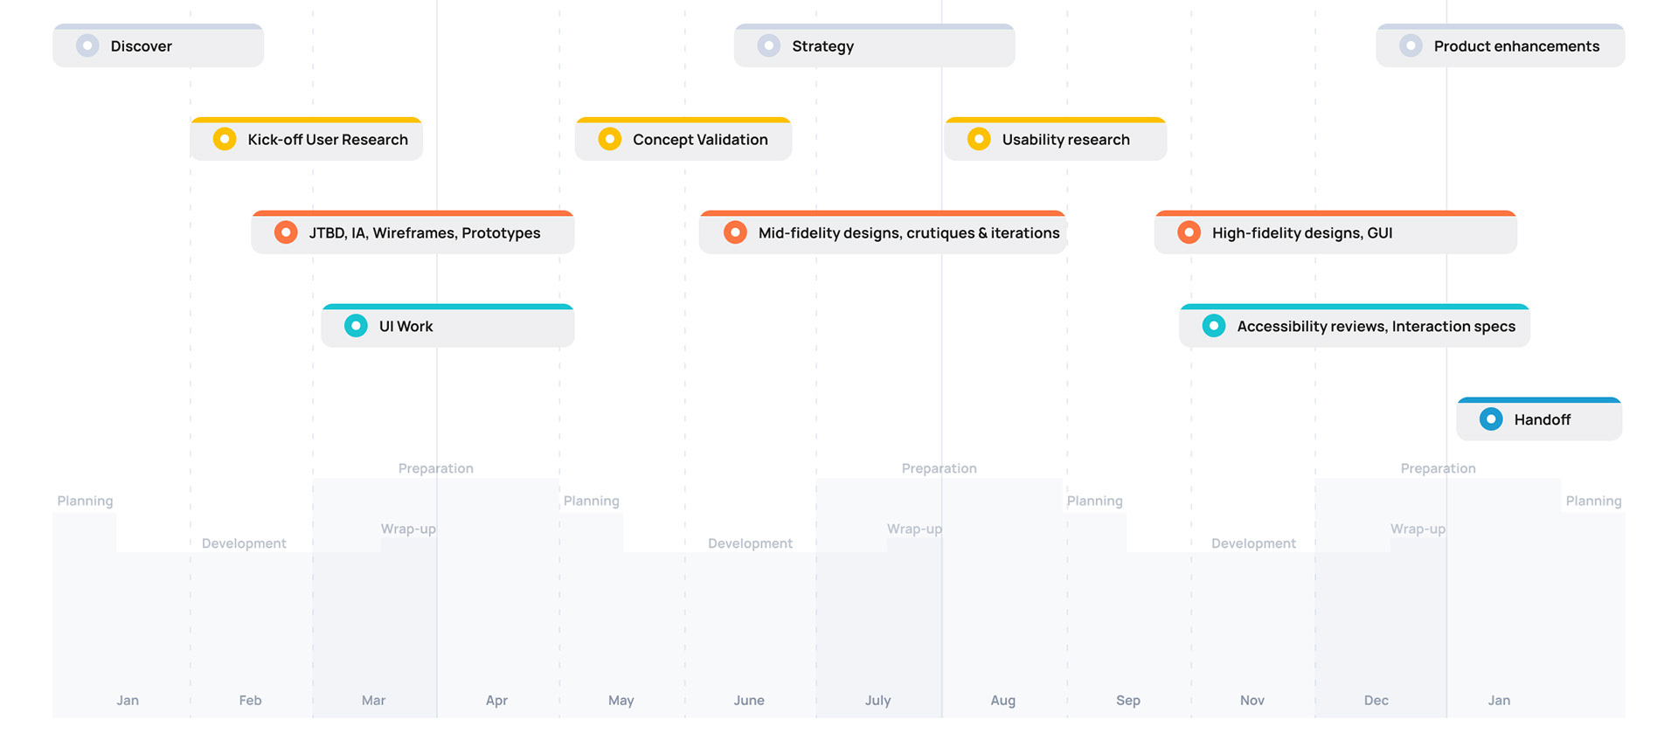1678x754 pixels.
Task: Click the Development label above Feb
Action: tap(244, 543)
